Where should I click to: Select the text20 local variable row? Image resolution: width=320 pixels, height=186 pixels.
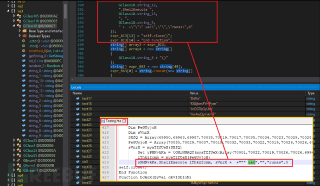click(x=195, y=114)
